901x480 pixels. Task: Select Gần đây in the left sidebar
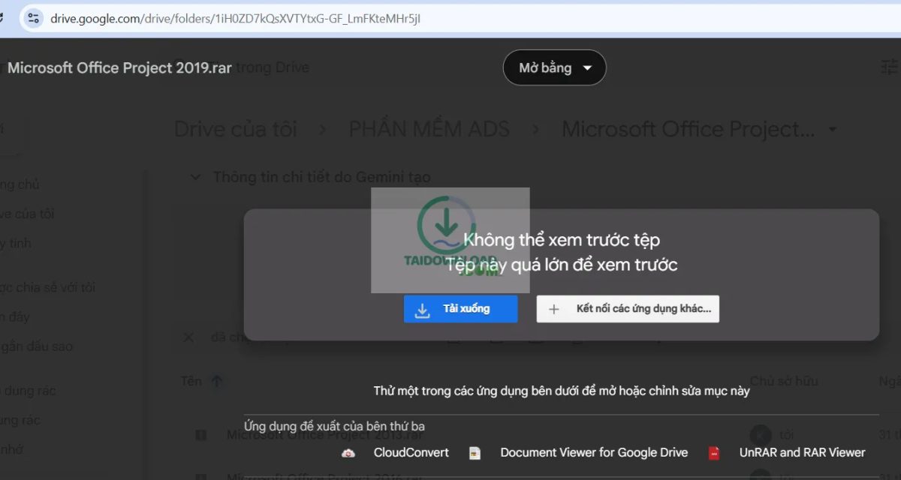(24, 316)
